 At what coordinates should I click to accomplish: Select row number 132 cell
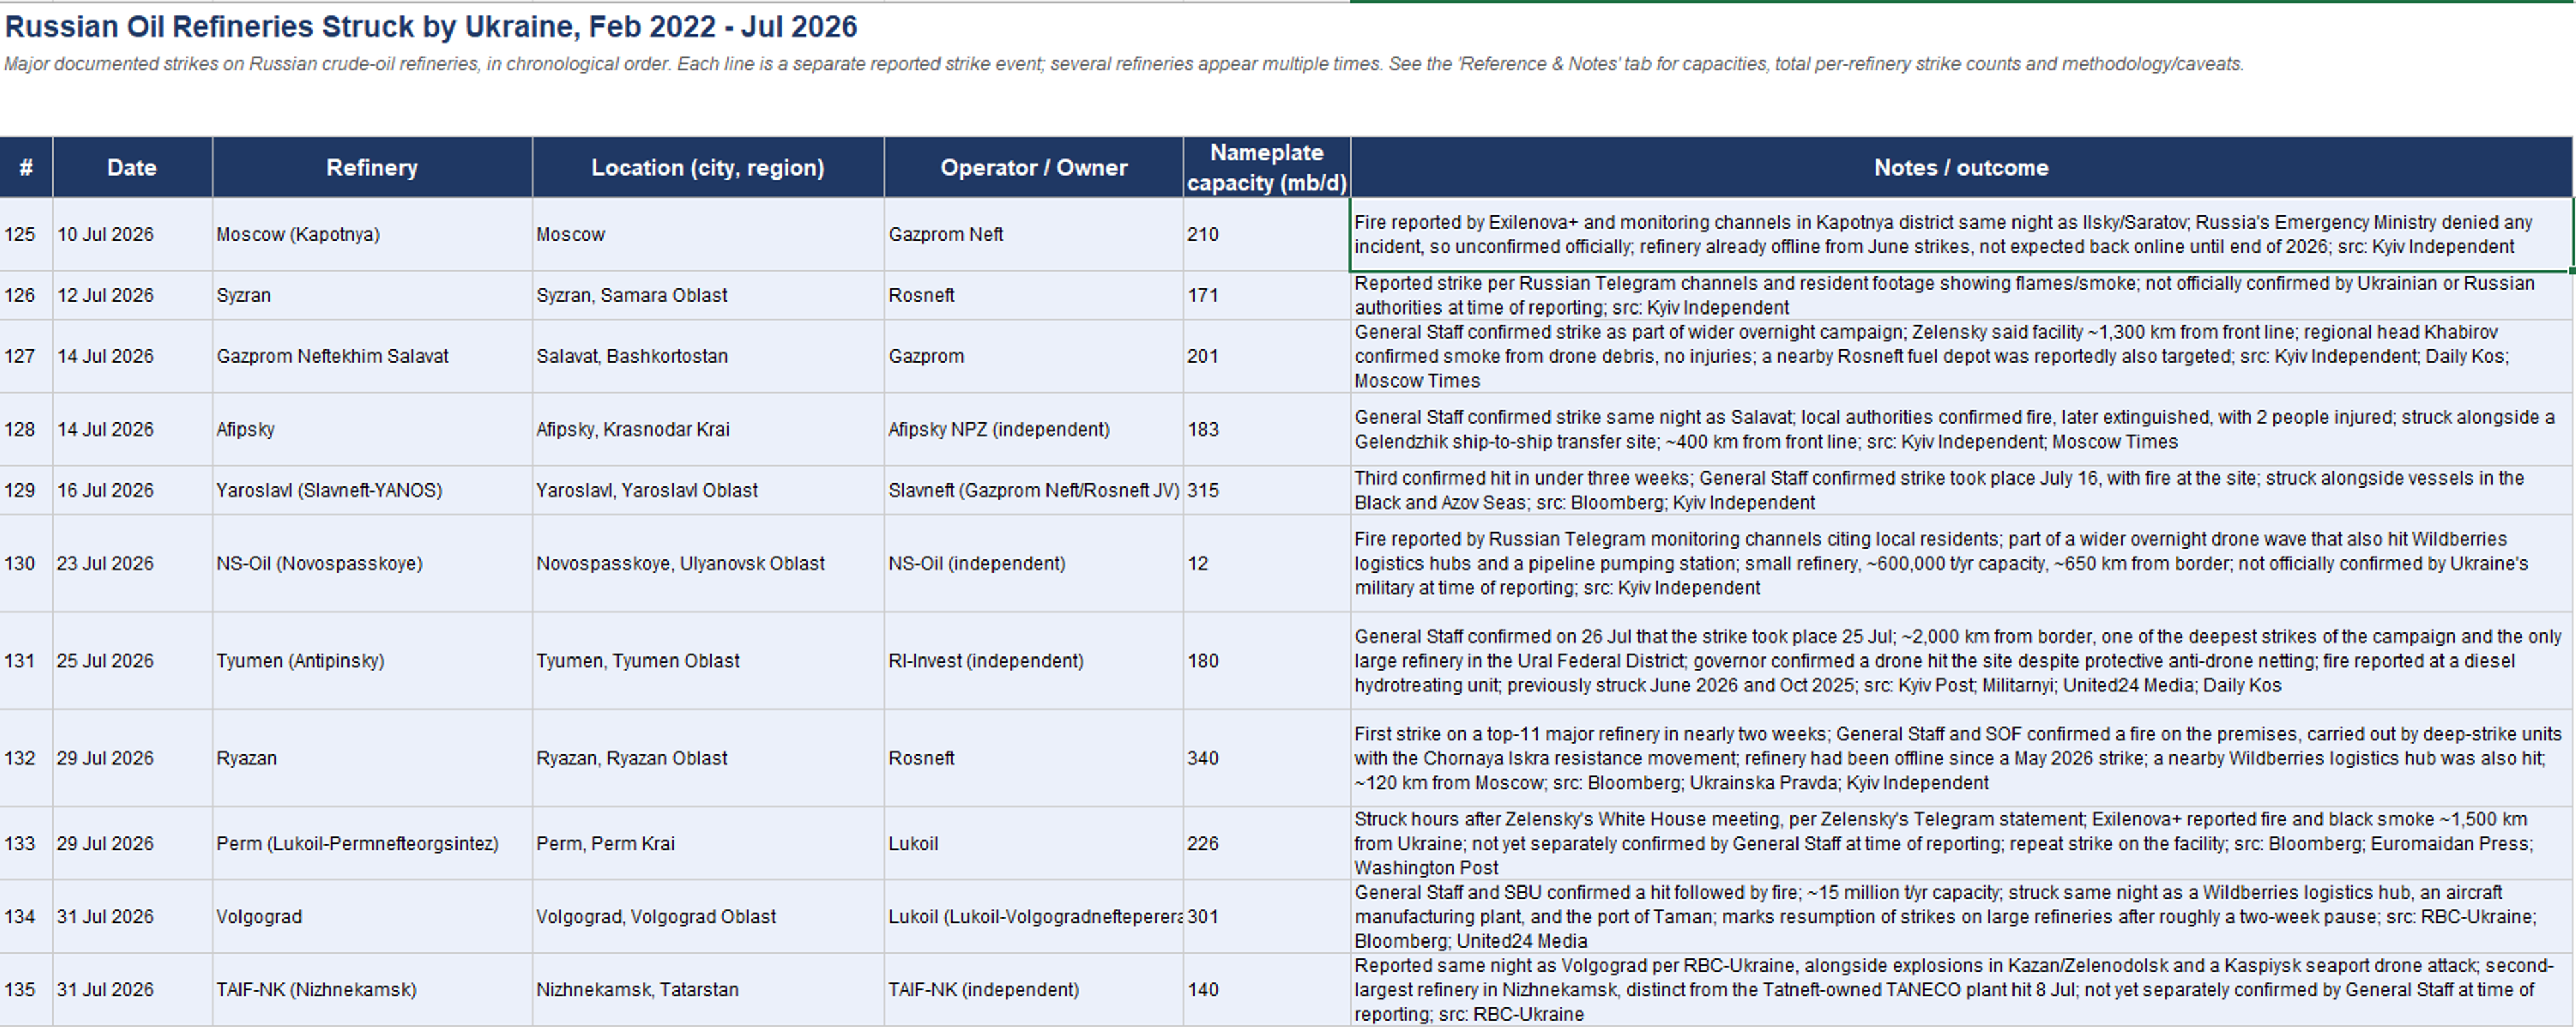pos(26,758)
